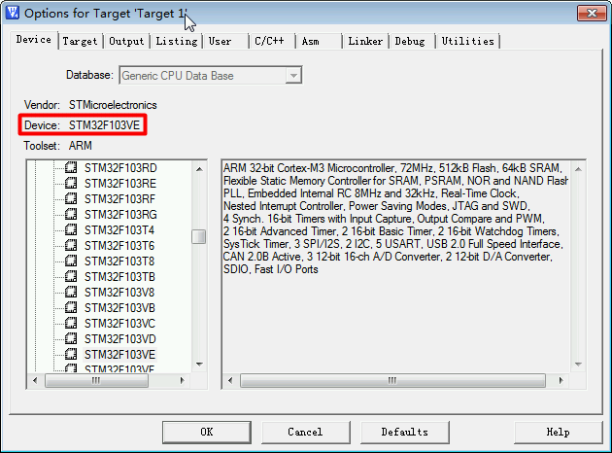Click description pane scroll up arrow
Viewport: 612px width, 453px height.
click(578, 169)
